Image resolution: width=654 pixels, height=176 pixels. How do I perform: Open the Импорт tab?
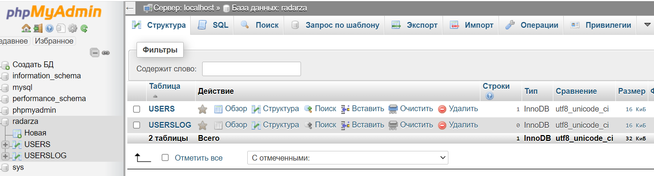(x=471, y=25)
